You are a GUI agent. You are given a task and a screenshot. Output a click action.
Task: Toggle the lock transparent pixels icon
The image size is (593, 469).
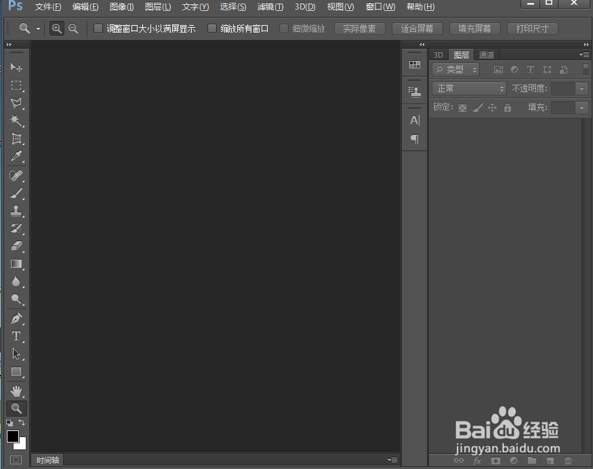462,107
